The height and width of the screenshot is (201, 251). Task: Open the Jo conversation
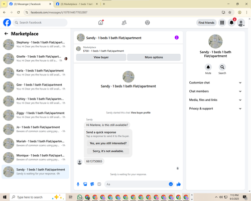pyautogui.click(x=35, y=129)
